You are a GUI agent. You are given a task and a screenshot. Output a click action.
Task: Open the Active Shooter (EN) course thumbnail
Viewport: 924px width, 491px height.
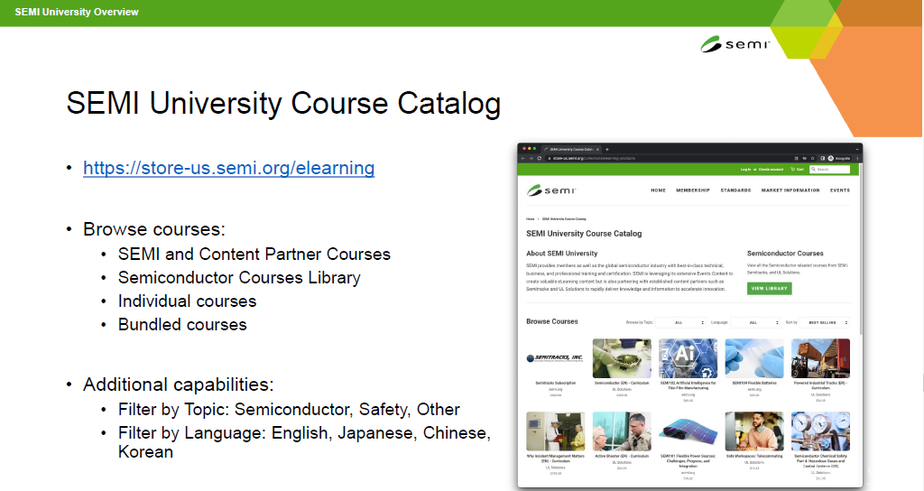[x=622, y=431]
